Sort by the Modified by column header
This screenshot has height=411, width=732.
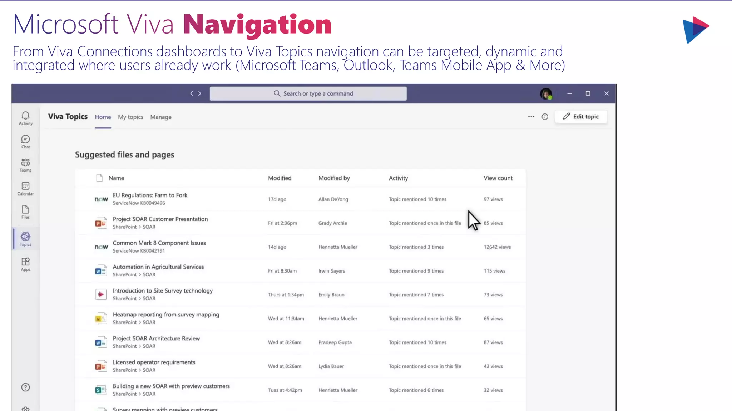(x=334, y=178)
